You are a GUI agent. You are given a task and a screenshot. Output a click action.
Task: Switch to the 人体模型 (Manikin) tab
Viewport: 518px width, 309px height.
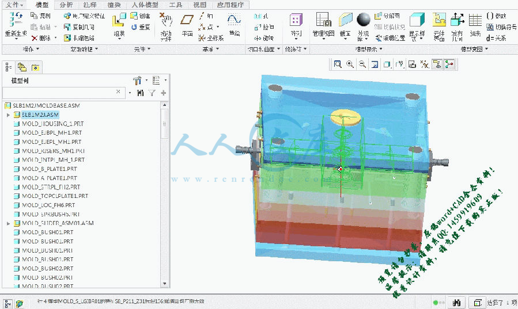[145, 5]
